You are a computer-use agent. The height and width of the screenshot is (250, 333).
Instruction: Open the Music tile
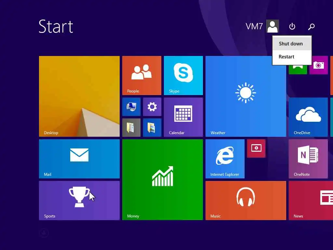tap(246, 201)
